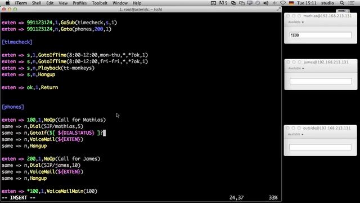The height and width of the screenshot is (203, 360).
Task: Open the View menu
Action: pyautogui.click(x=63, y=3)
